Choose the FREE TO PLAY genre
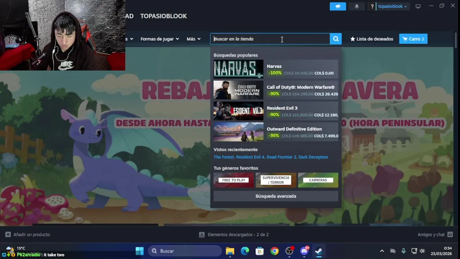Viewport: 460px width, 259px height. coord(234,180)
